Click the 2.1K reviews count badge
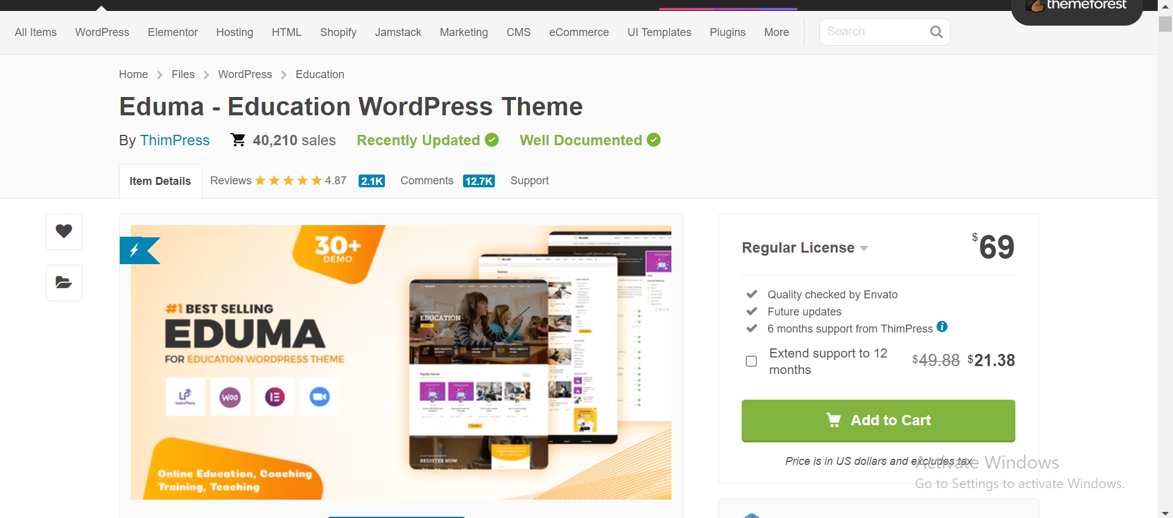This screenshot has height=518, width=1173. point(371,181)
